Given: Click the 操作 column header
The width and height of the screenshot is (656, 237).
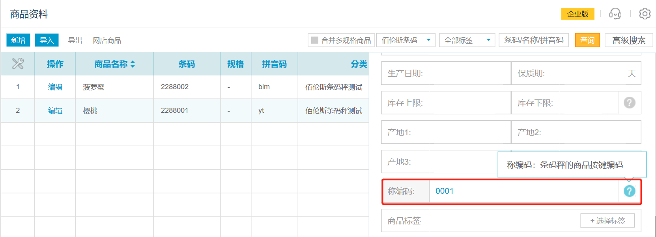Looking at the screenshot, I should tap(55, 64).
